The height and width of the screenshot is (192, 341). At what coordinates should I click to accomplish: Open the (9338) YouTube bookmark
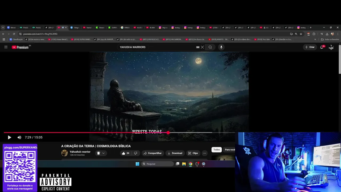(262, 39)
